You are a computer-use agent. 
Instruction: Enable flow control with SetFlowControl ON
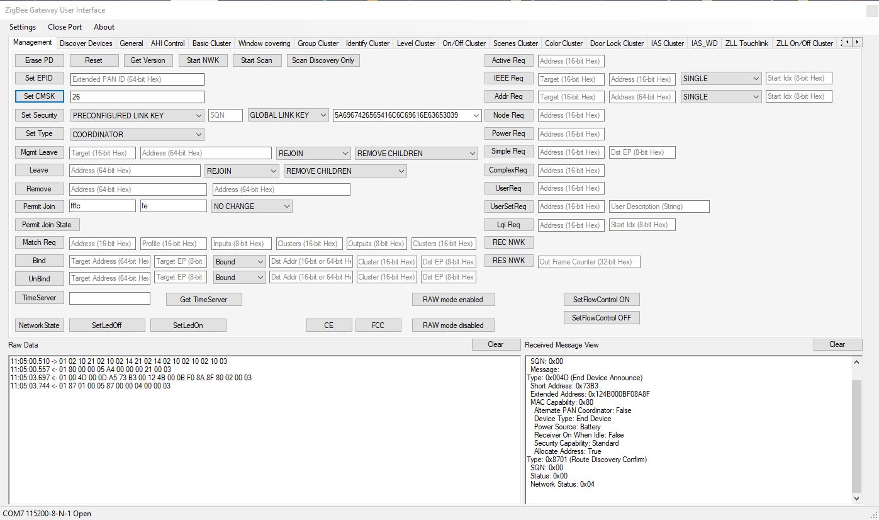coord(601,299)
